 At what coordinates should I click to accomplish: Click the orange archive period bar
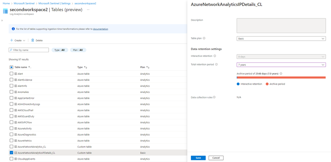[x=282, y=77]
